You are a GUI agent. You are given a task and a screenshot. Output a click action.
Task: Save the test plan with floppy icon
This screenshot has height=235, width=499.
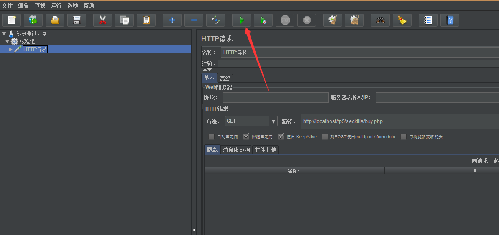point(77,20)
